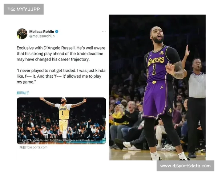Click the article headline about D'Angelo Russell
The height and width of the screenshot is (175, 218).
(x=59, y=140)
